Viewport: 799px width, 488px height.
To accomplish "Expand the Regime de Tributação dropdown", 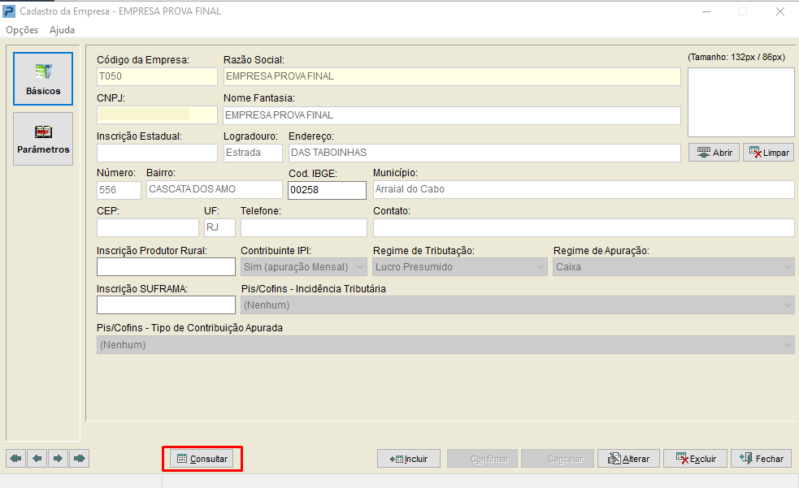I will tap(541, 266).
